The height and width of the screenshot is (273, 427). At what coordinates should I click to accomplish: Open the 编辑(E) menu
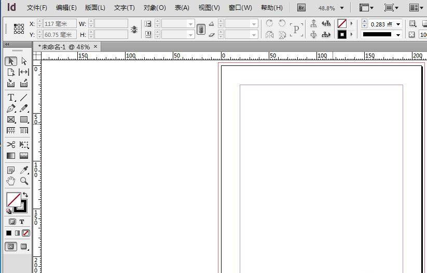pos(66,8)
